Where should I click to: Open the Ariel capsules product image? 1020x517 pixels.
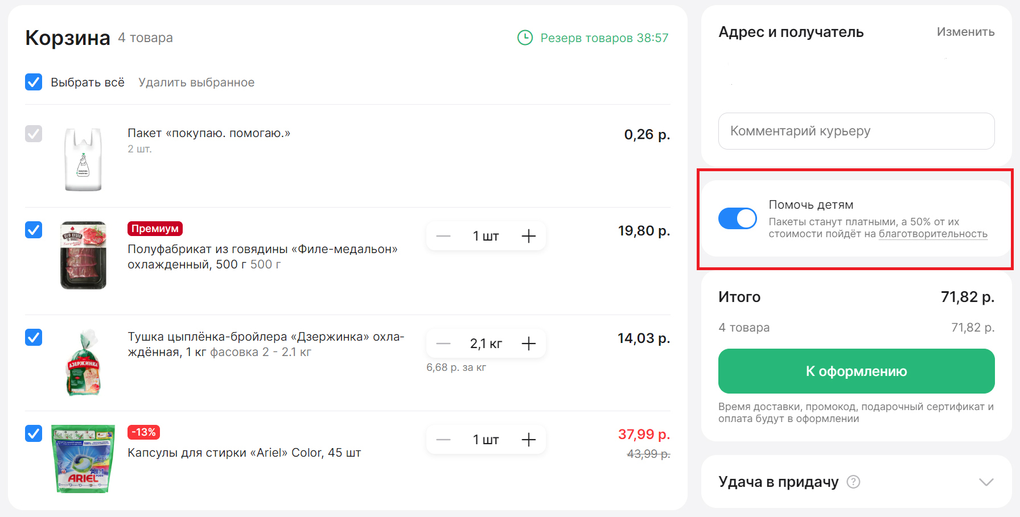(x=83, y=458)
